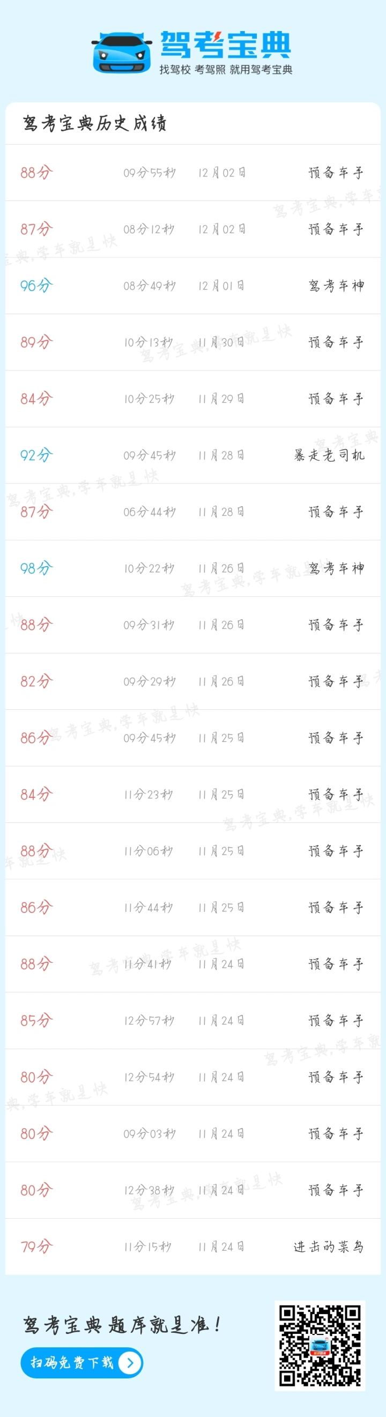Open the 96分 record from 12月01日
The height and width of the screenshot is (1417, 386).
pos(193,285)
